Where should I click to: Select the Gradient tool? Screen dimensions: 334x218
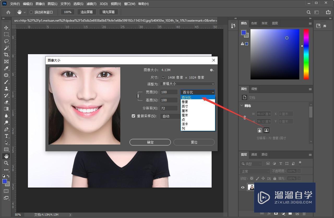point(6,109)
